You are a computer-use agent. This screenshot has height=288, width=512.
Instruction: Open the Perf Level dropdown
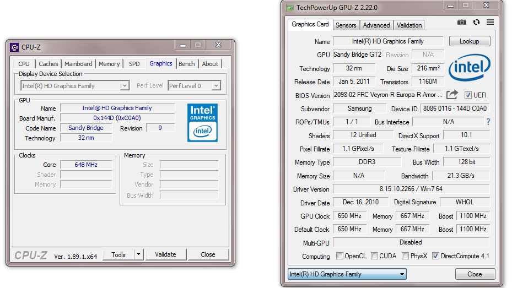tap(216, 86)
